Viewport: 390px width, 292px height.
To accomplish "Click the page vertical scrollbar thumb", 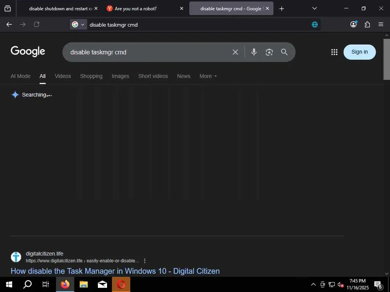I will [387, 59].
